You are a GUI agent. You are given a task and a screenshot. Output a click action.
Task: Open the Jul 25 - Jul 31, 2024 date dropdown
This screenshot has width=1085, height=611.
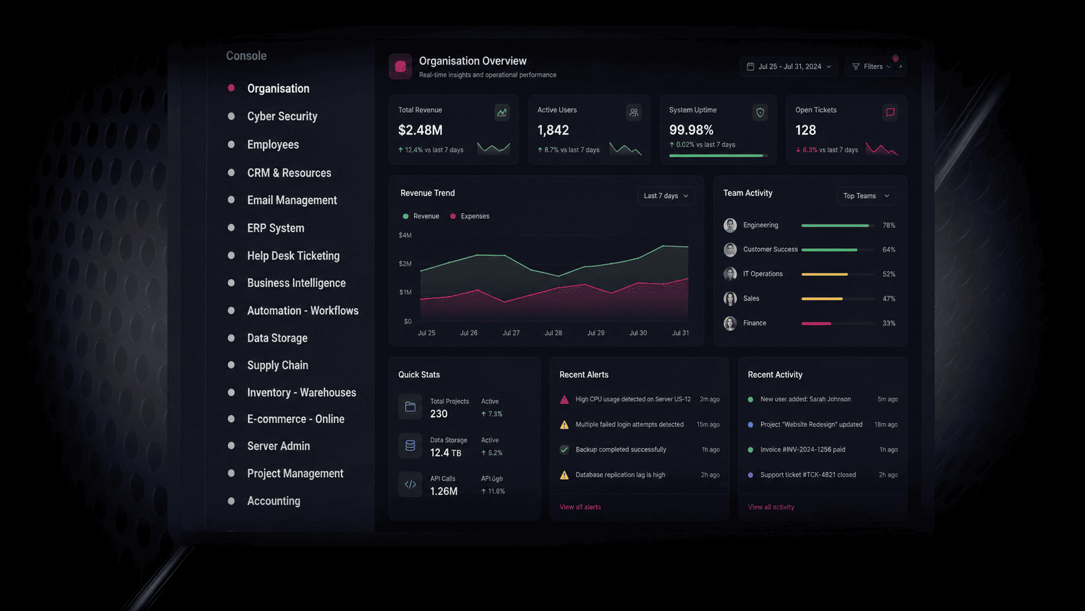point(788,66)
